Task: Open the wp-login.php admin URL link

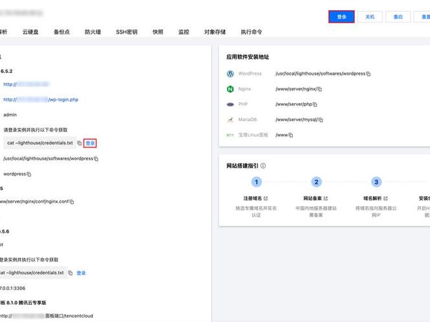Action: click(x=41, y=100)
